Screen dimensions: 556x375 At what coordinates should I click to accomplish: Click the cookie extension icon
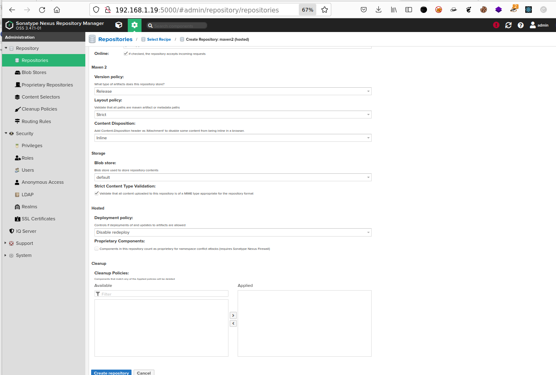(x=484, y=10)
